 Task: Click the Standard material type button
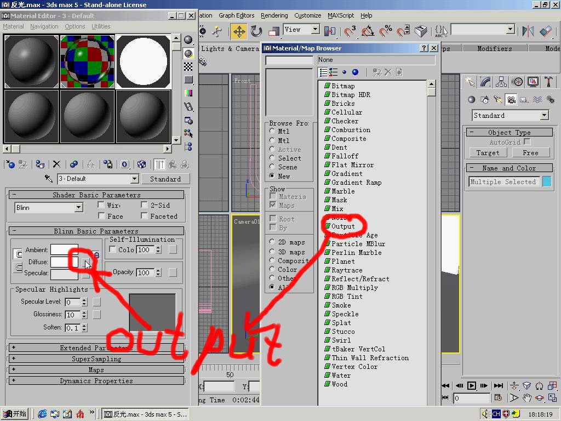(x=165, y=179)
